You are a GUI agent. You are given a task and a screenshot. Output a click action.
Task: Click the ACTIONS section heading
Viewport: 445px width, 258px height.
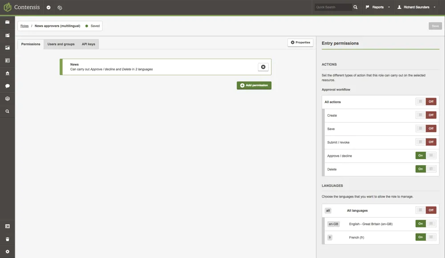point(329,64)
